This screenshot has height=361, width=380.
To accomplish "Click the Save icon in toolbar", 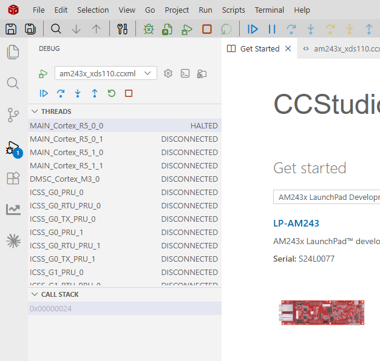I will pos(11,29).
